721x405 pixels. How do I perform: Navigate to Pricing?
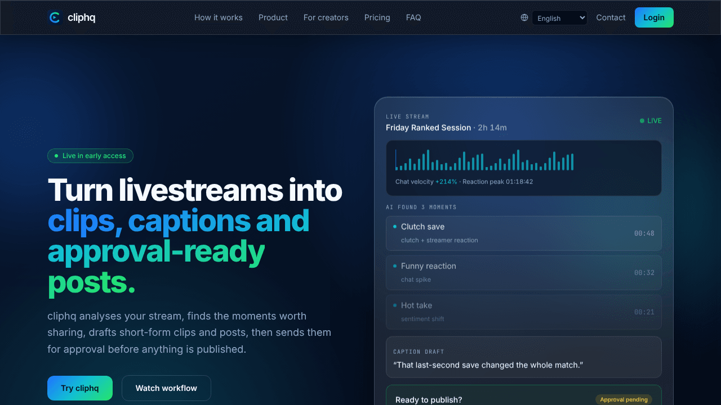[x=377, y=17]
